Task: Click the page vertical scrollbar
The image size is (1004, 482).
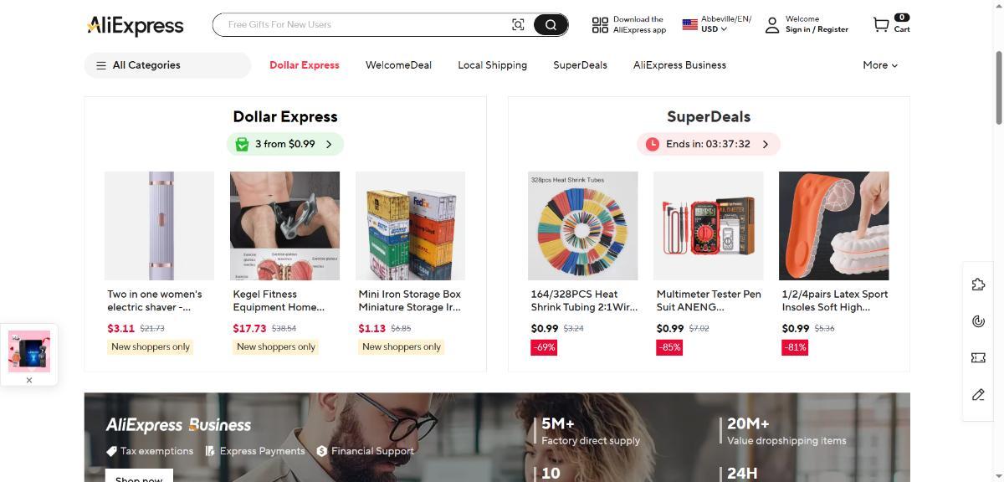Action: (997, 88)
